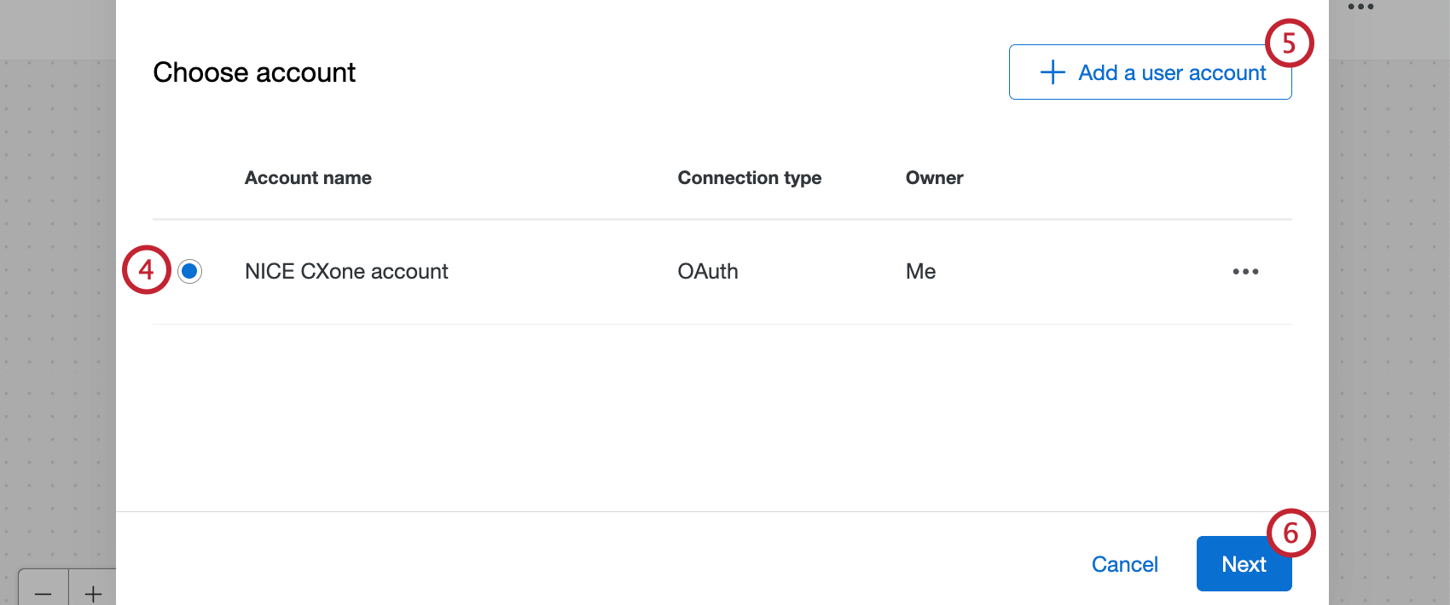Click the Me owner cell
The width and height of the screenshot is (1450, 605).
pyautogui.click(x=920, y=272)
